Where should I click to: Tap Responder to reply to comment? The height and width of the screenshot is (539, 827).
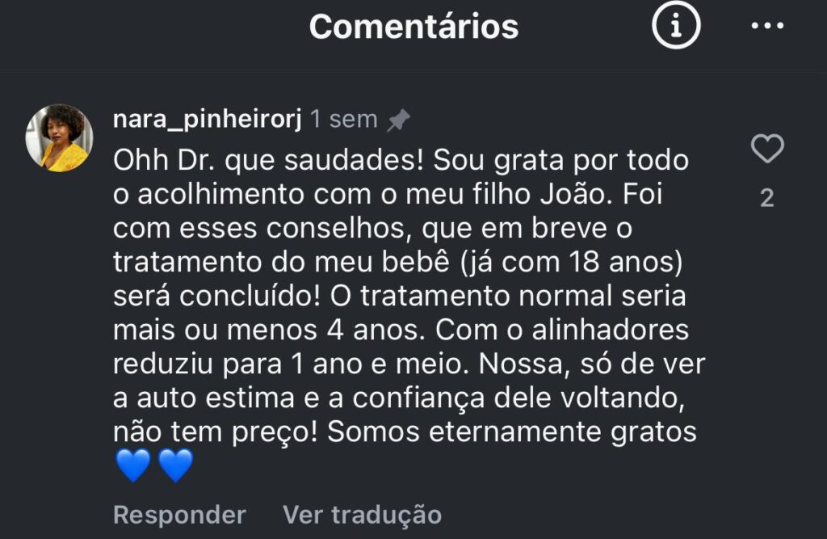(x=179, y=515)
